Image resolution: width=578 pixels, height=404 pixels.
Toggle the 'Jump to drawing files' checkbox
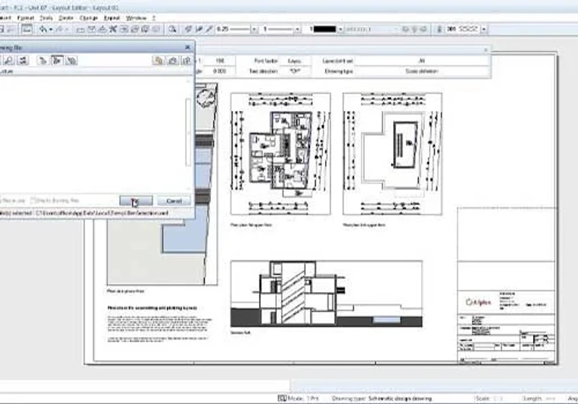(x=33, y=201)
